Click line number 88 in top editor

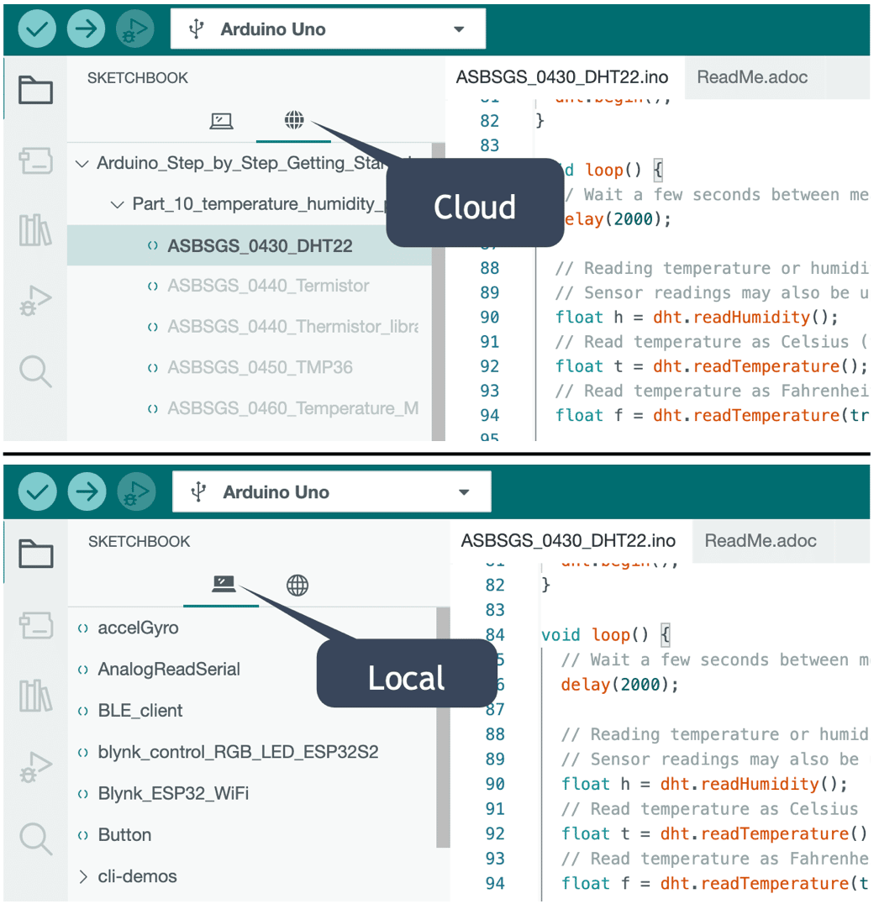[490, 269]
